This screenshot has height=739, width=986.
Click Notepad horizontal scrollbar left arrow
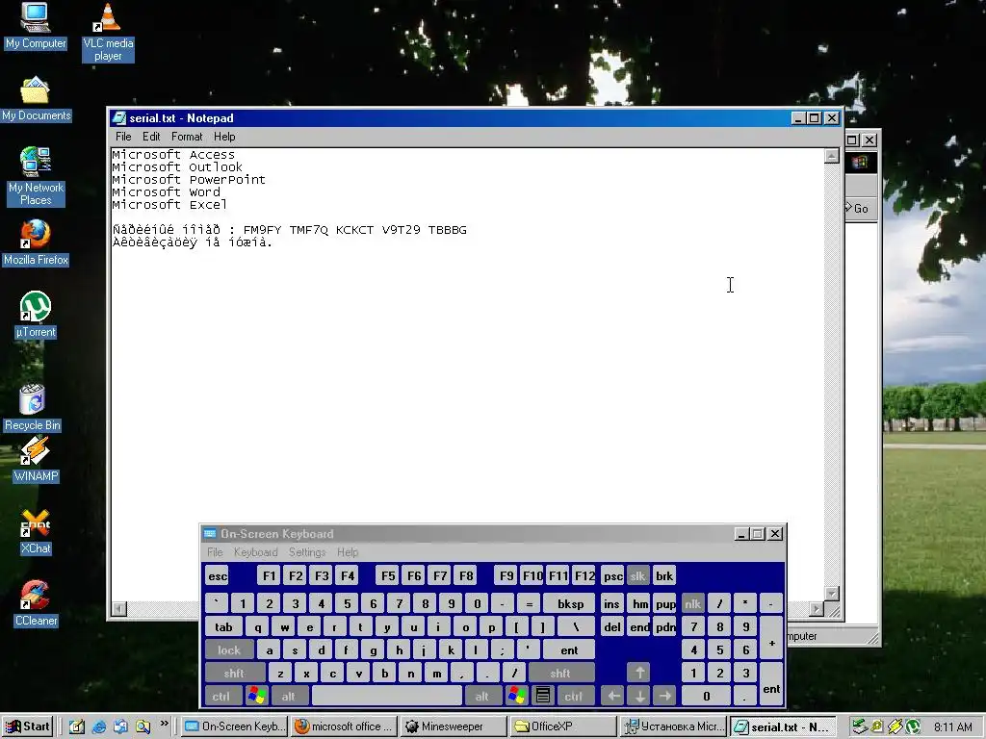pyautogui.click(x=118, y=608)
